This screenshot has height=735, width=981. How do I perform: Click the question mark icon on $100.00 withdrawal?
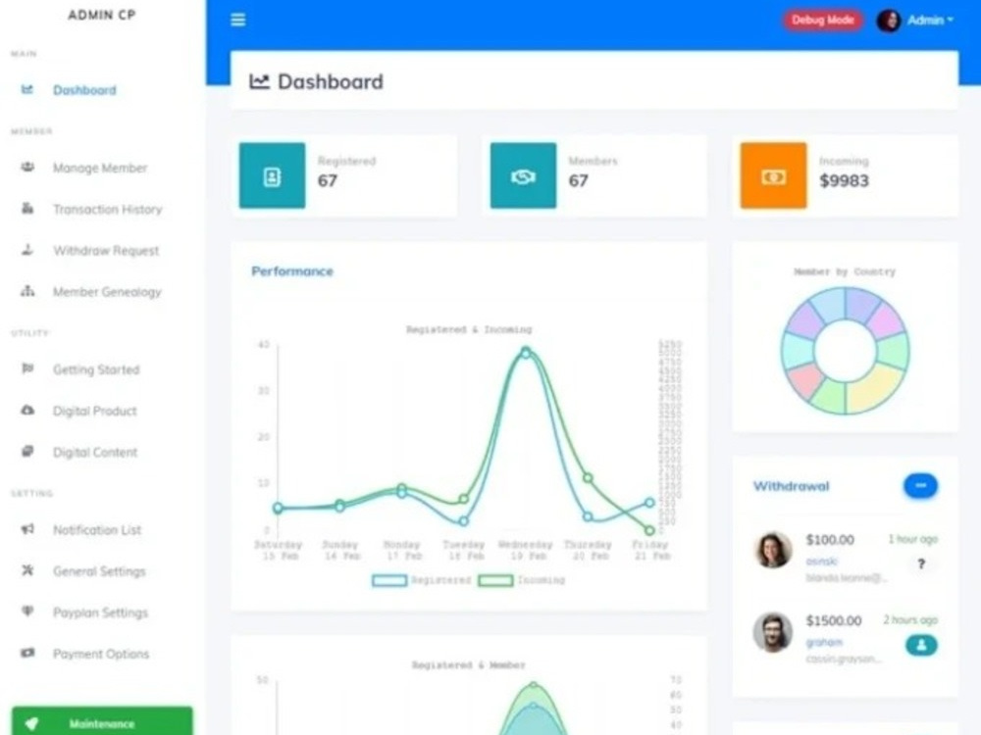pyautogui.click(x=921, y=563)
